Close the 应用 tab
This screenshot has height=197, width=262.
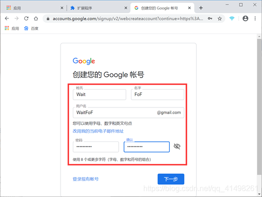tap(62, 8)
